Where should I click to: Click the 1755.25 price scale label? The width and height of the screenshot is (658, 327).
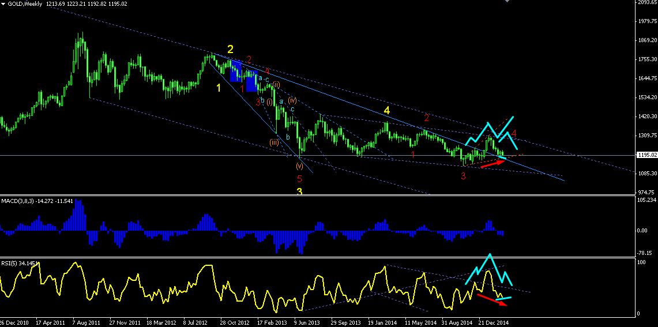[x=646, y=59]
